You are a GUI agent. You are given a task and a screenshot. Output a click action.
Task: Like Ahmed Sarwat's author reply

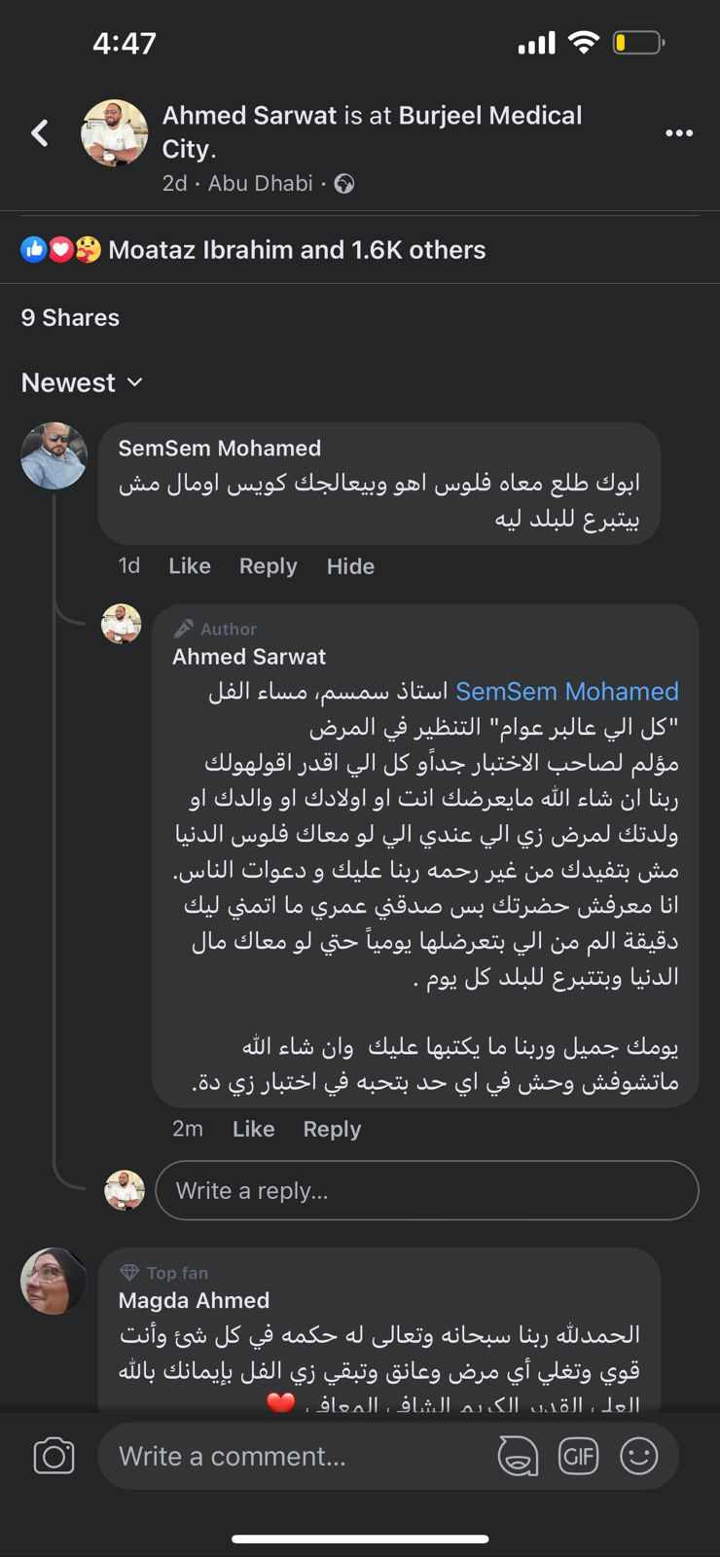pos(253,1129)
